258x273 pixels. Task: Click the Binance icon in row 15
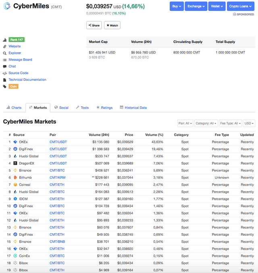click(15, 242)
